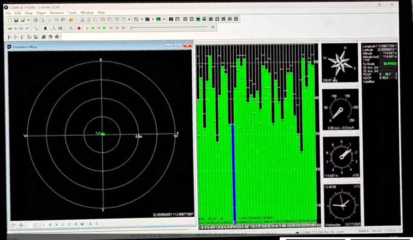Toggle the 'M' option in Deviation Map toolbar
Viewport: 413px width, 240px height.
(x=82, y=224)
